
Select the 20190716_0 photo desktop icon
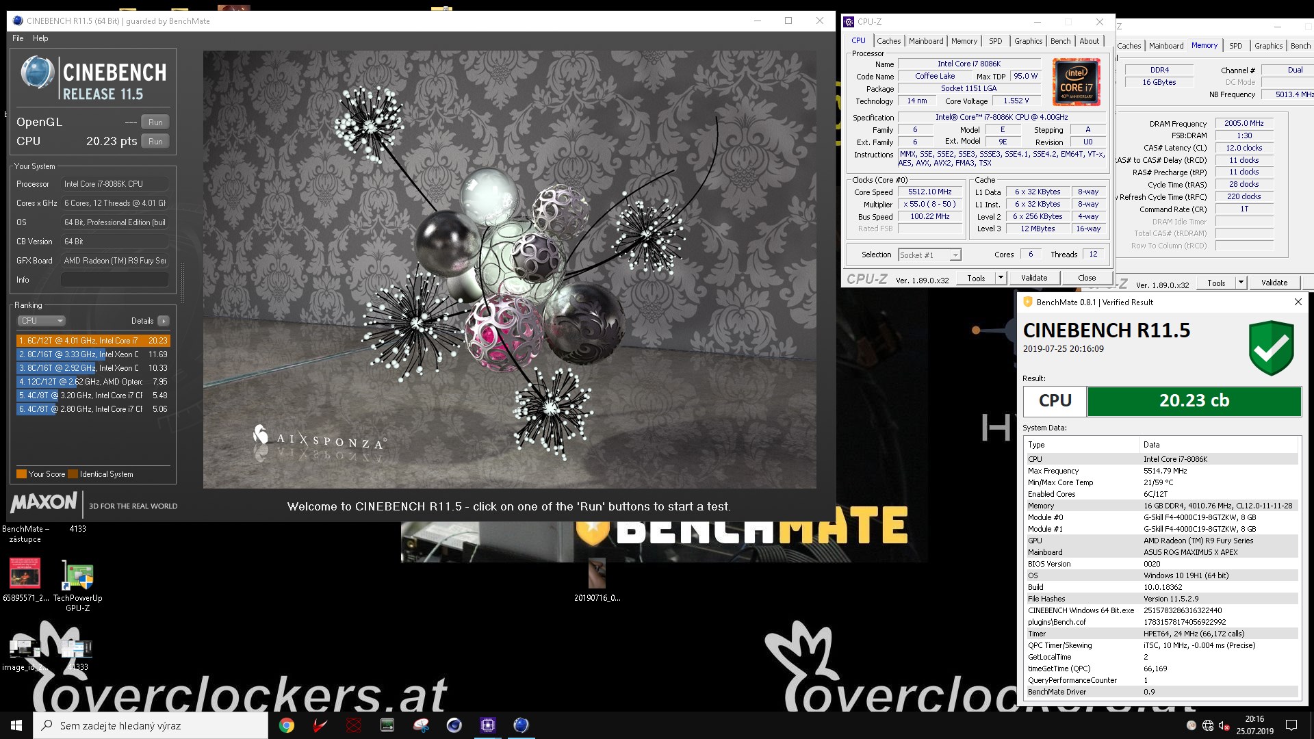[x=597, y=580]
